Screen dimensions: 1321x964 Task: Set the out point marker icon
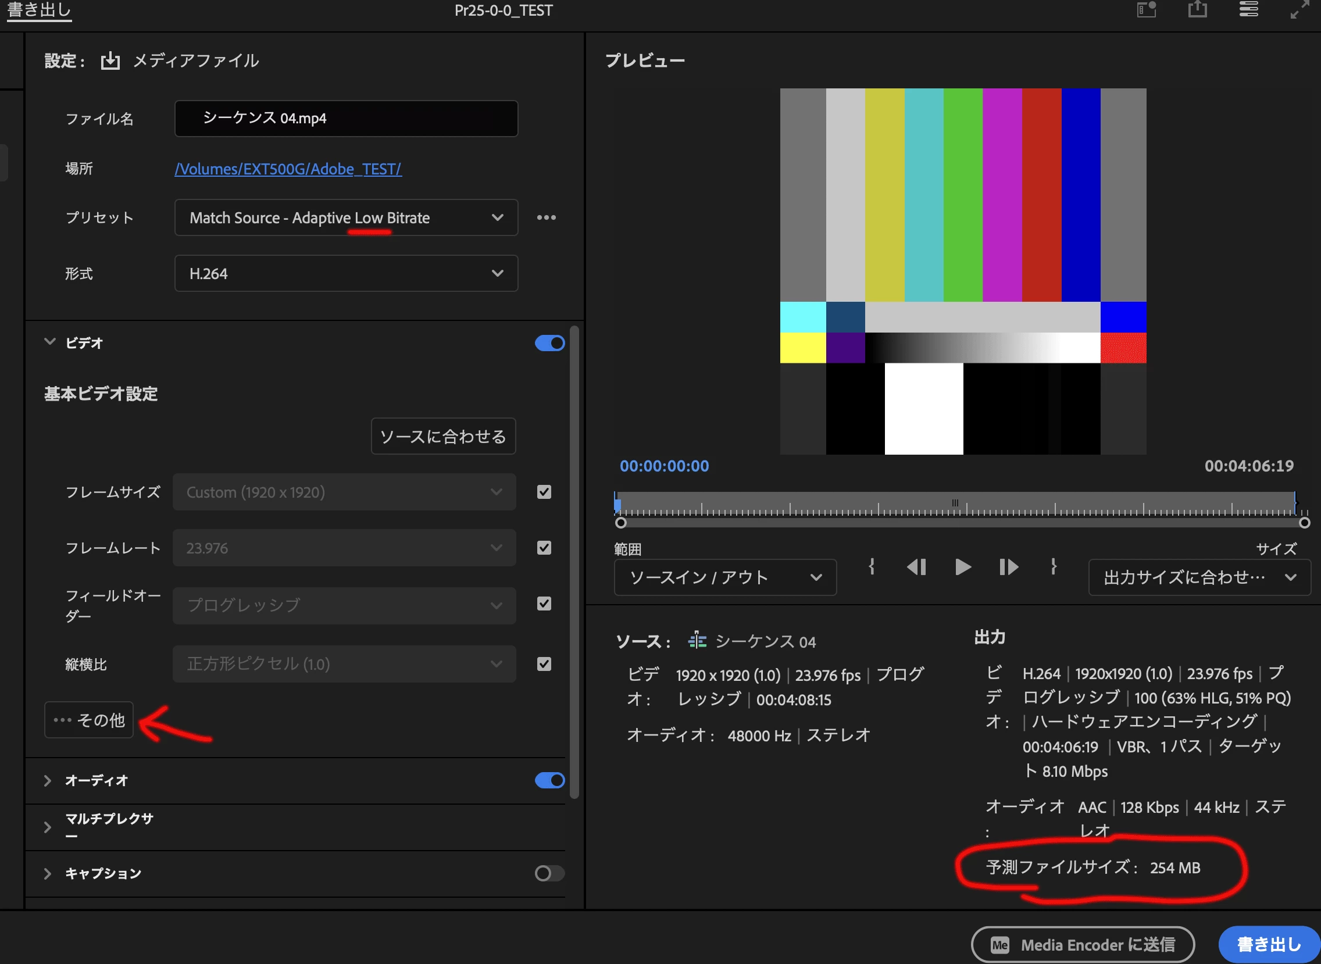(1053, 567)
